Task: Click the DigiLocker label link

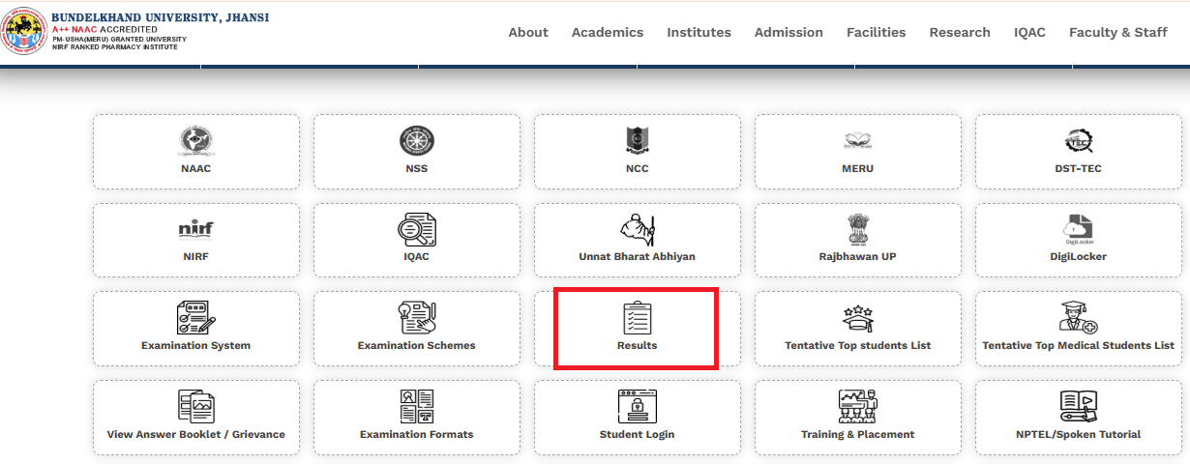Action: tap(1079, 256)
